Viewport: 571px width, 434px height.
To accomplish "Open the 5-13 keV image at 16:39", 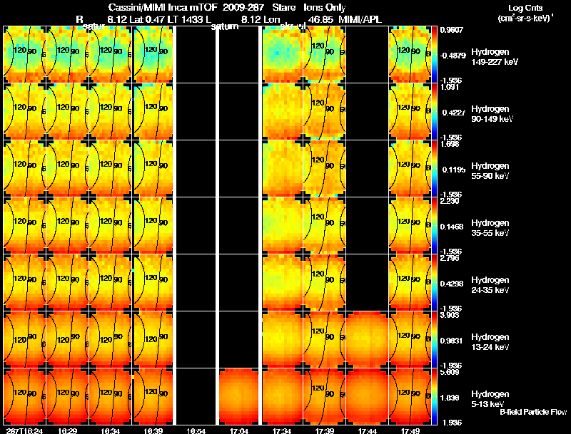I will point(153,396).
